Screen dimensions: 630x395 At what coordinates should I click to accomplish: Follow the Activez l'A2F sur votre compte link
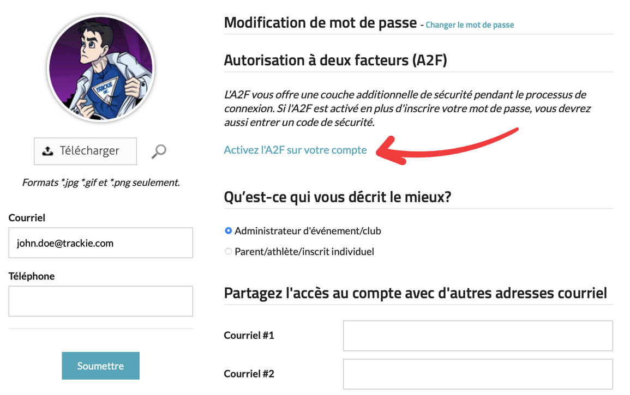coord(295,150)
